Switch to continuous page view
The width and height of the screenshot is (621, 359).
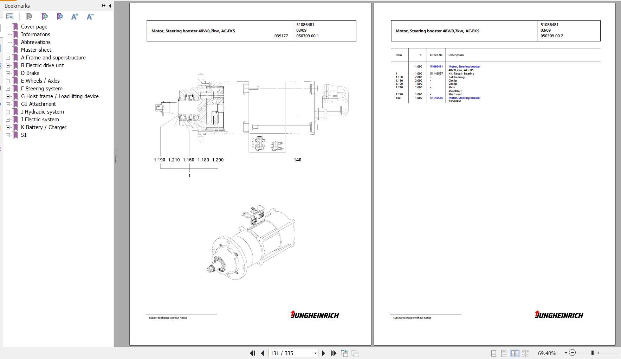(x=504, y=353)
